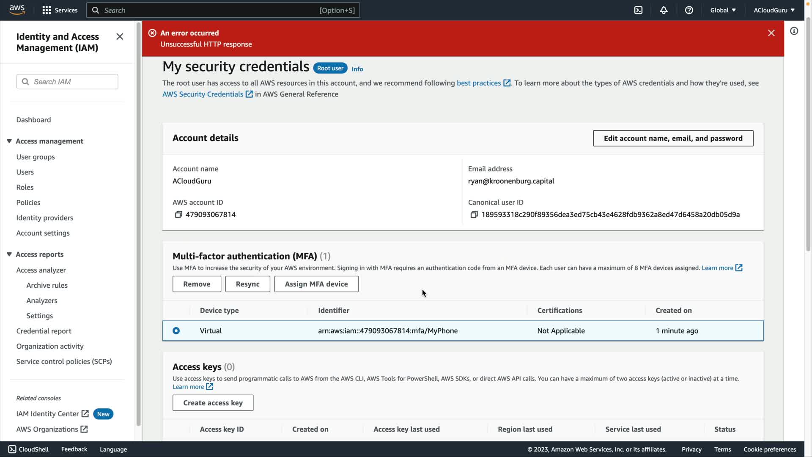Open ACloudGuru account dropdown menu
Screen dimensions: 812x457
[x=774, y=10]
